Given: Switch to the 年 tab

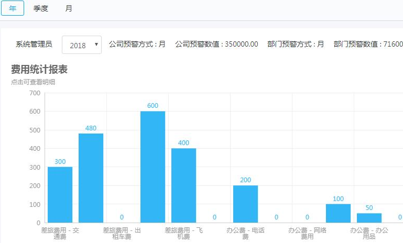Looking at the screenshot, I should pos(13,8).
